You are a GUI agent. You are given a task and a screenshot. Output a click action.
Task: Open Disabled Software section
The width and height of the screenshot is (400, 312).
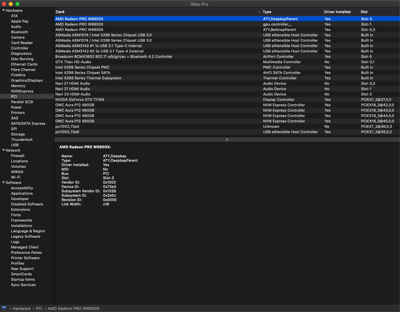click(x=27, y=204)
